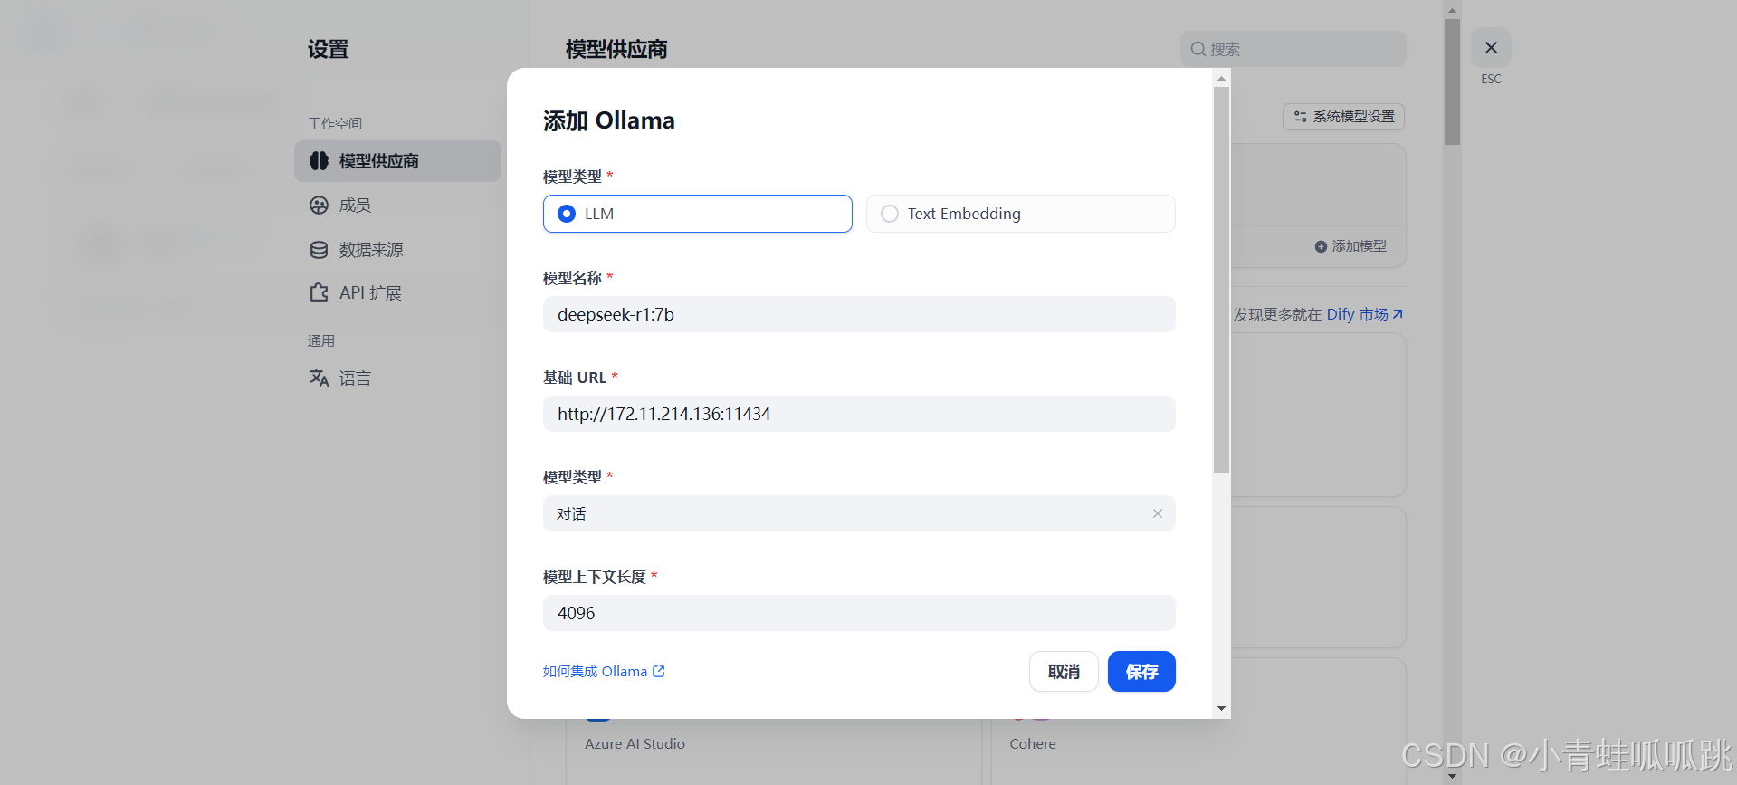
Task: Select the Text Embedding radio option
Action: click(1020, 214)
